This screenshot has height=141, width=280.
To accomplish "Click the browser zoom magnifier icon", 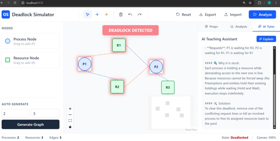I will pos(244,3).
